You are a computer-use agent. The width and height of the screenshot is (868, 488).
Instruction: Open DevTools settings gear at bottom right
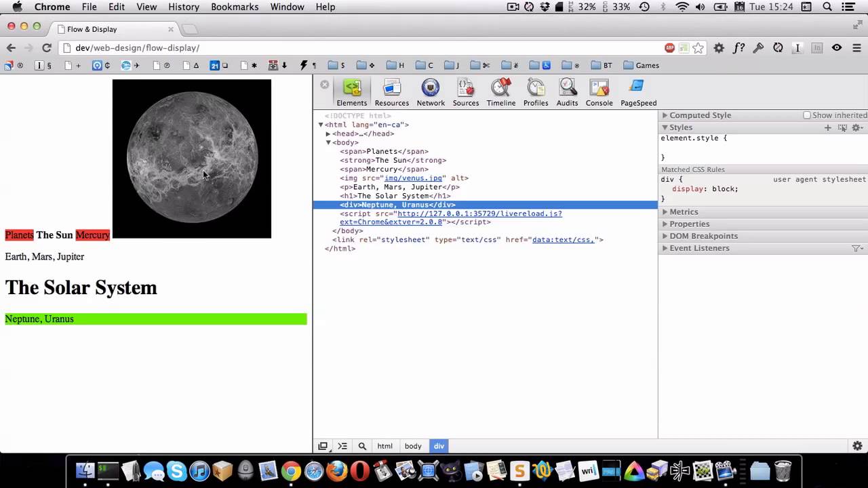[857, 446]
